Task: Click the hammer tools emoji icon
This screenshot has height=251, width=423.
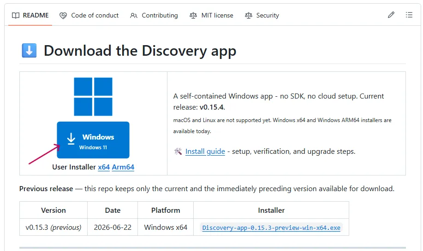Action: click(x=178, y=152)
